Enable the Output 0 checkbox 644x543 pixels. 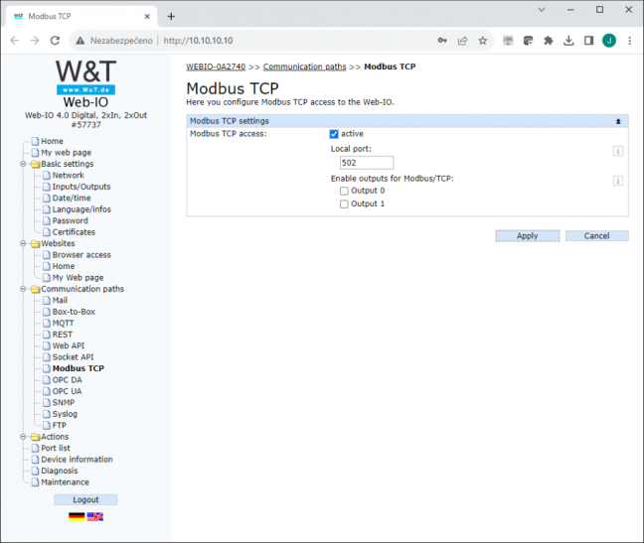pyautogui.click(x=344, y=191)
